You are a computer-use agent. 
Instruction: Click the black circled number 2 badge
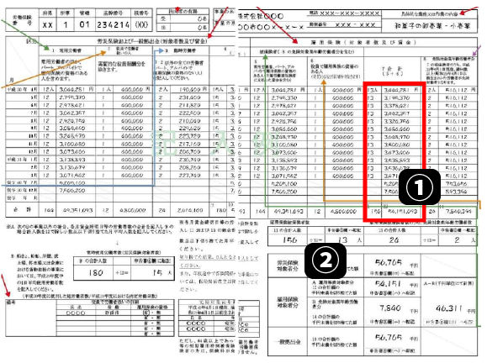(x=326, y=260)
